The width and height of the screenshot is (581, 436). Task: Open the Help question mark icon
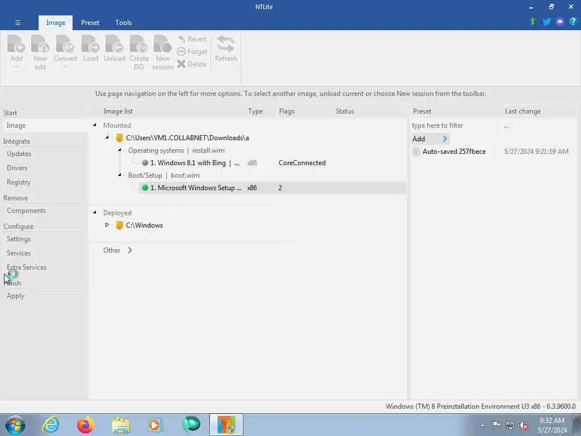573,22
